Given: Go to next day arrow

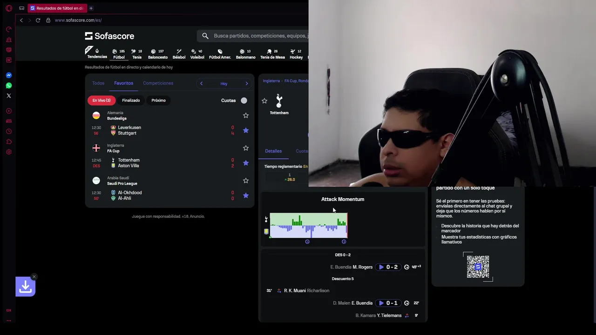Looking at the screenshot, I should tap(247, 83).
